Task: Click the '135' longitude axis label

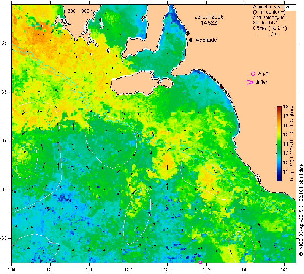Action: point(51,270)
